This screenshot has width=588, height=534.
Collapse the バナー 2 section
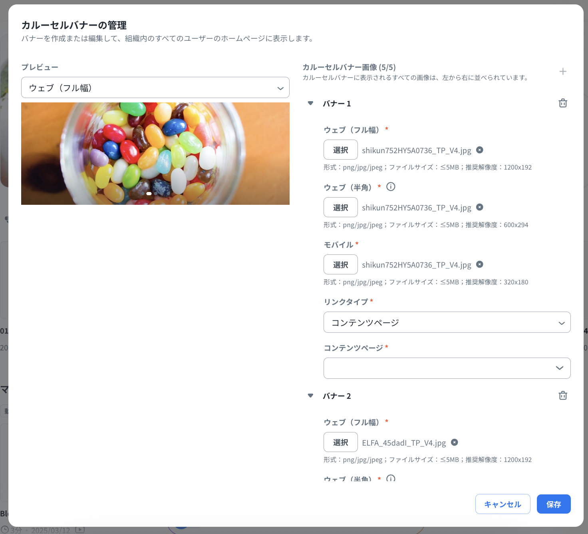(311, 396)
